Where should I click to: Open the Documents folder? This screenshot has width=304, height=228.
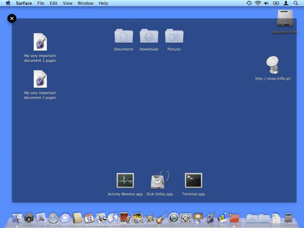coord(124,36)
